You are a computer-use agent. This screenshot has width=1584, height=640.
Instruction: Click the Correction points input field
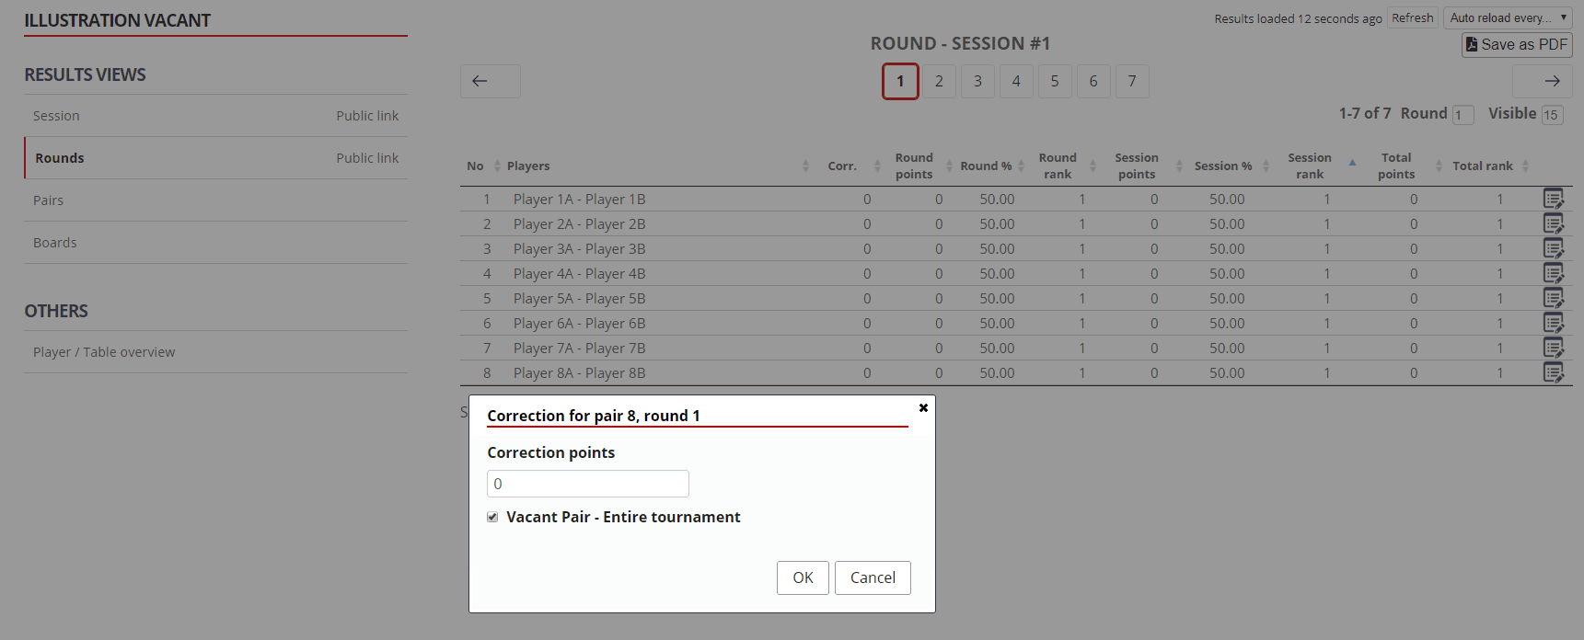pyautogui.click(x=587, y=484)
